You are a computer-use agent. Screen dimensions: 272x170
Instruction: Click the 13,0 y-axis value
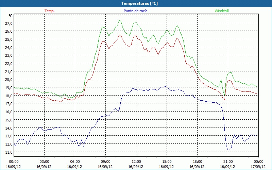coord(9,136)
